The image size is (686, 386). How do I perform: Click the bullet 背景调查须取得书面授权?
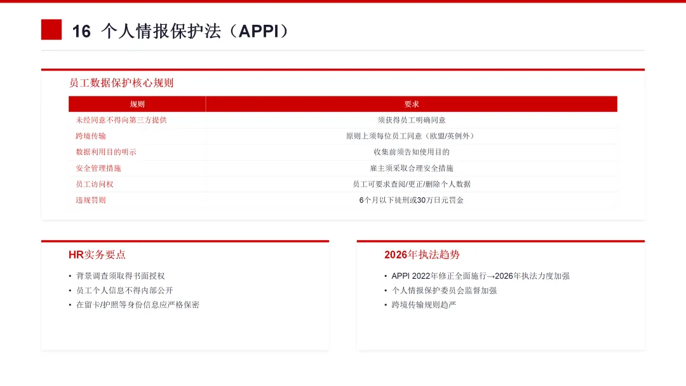coord(120,276)
